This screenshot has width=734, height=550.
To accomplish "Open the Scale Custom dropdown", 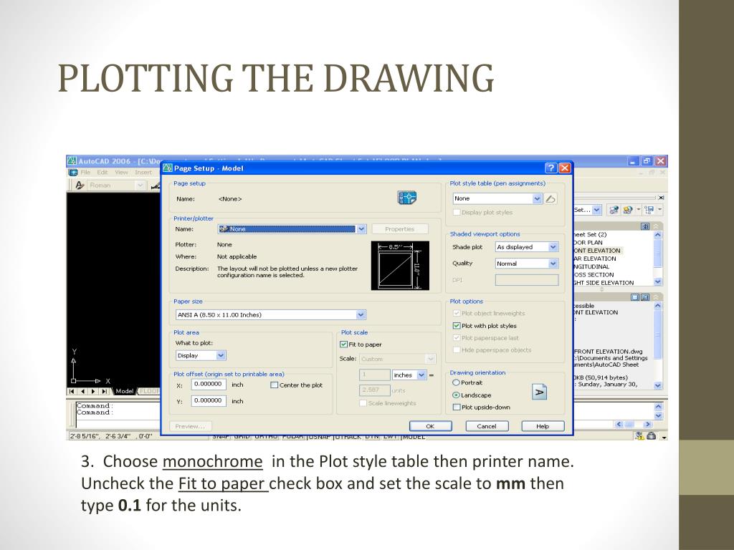I will 430,359.
